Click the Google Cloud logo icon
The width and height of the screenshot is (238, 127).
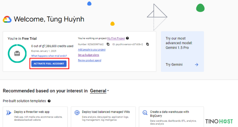click(x=7, y=19)
